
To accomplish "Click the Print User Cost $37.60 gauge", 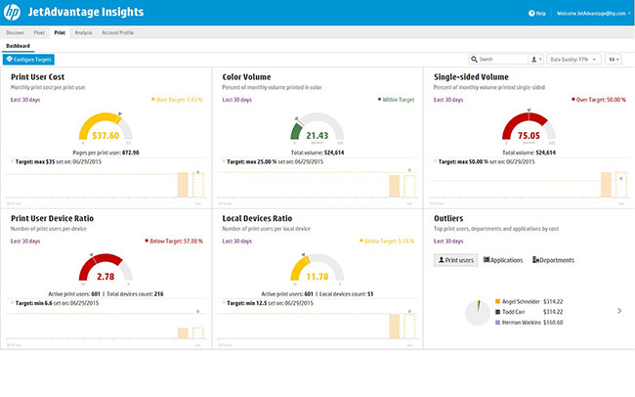I will (106, 128).
